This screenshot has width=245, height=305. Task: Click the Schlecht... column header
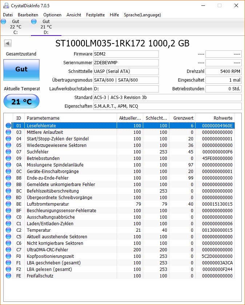[156, 118]
